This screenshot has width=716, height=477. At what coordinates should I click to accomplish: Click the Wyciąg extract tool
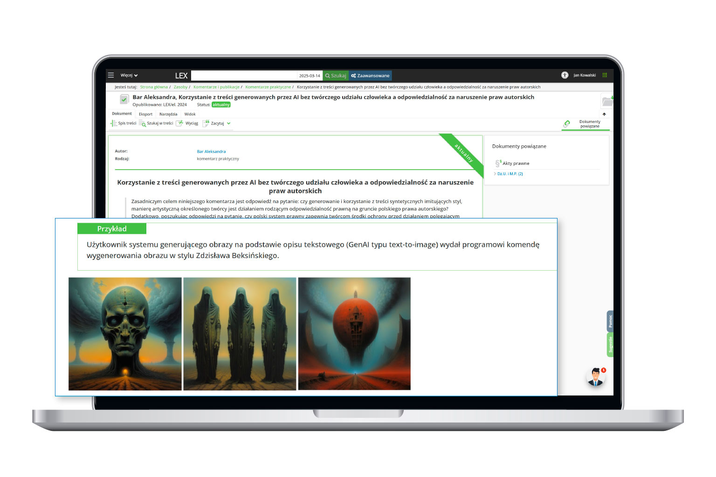point(187,123)
